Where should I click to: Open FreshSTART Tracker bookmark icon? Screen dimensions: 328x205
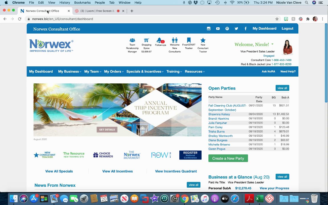pyautogui.click(x=189, y=40)
